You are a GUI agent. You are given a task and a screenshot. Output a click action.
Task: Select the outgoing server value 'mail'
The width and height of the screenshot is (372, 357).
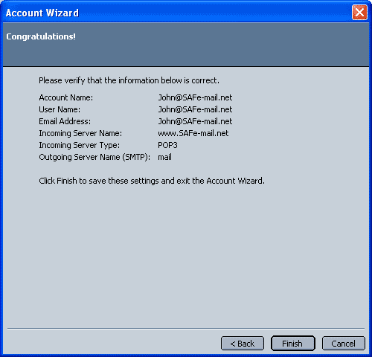pyautogui.click(x=164, y=157)
